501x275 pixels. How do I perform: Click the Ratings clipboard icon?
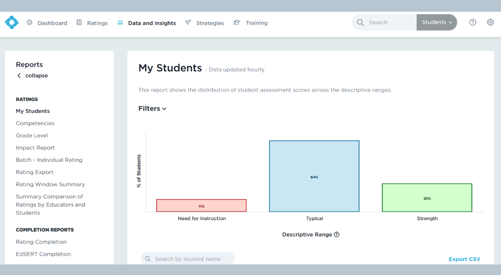tap(79, 22)
